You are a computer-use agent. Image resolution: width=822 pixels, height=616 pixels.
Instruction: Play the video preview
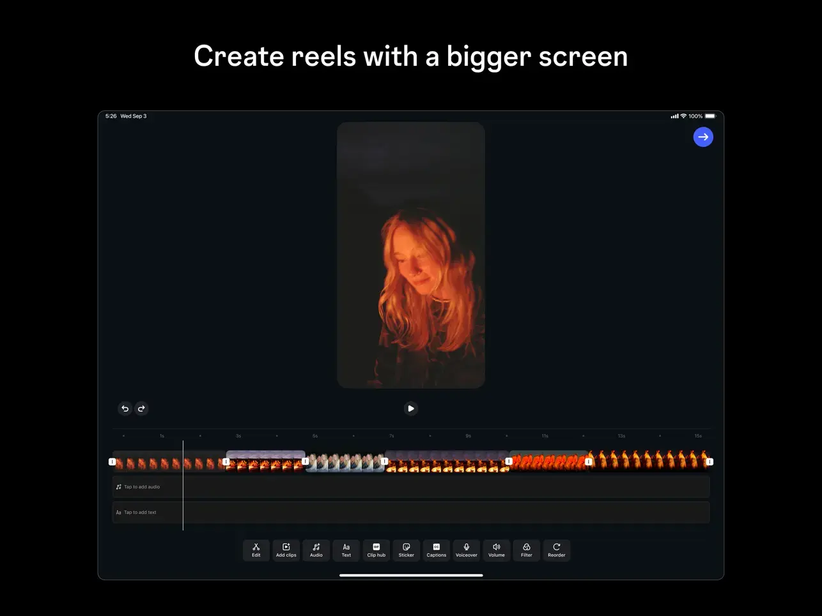[411, 409]
